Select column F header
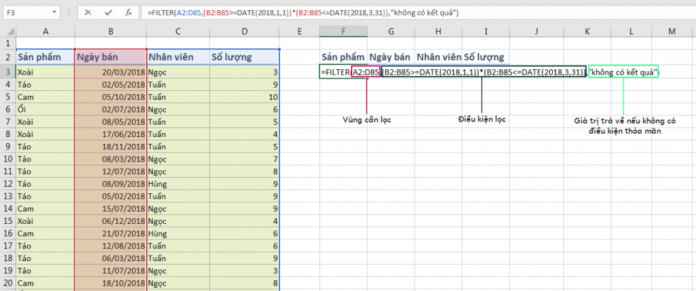The image size is (696, 291). 343,32
